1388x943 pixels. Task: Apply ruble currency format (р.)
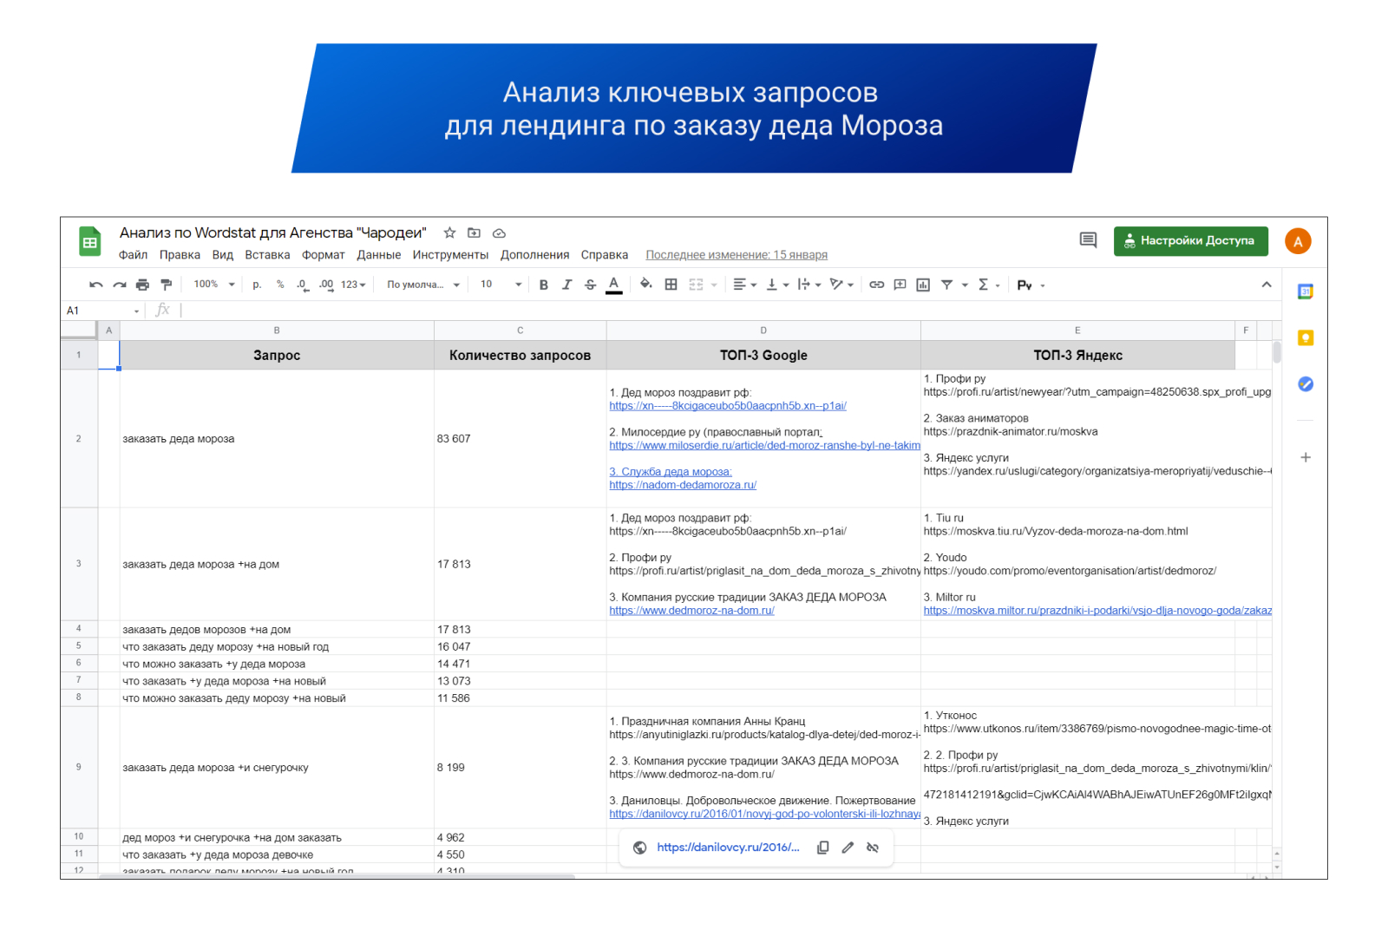257,285
